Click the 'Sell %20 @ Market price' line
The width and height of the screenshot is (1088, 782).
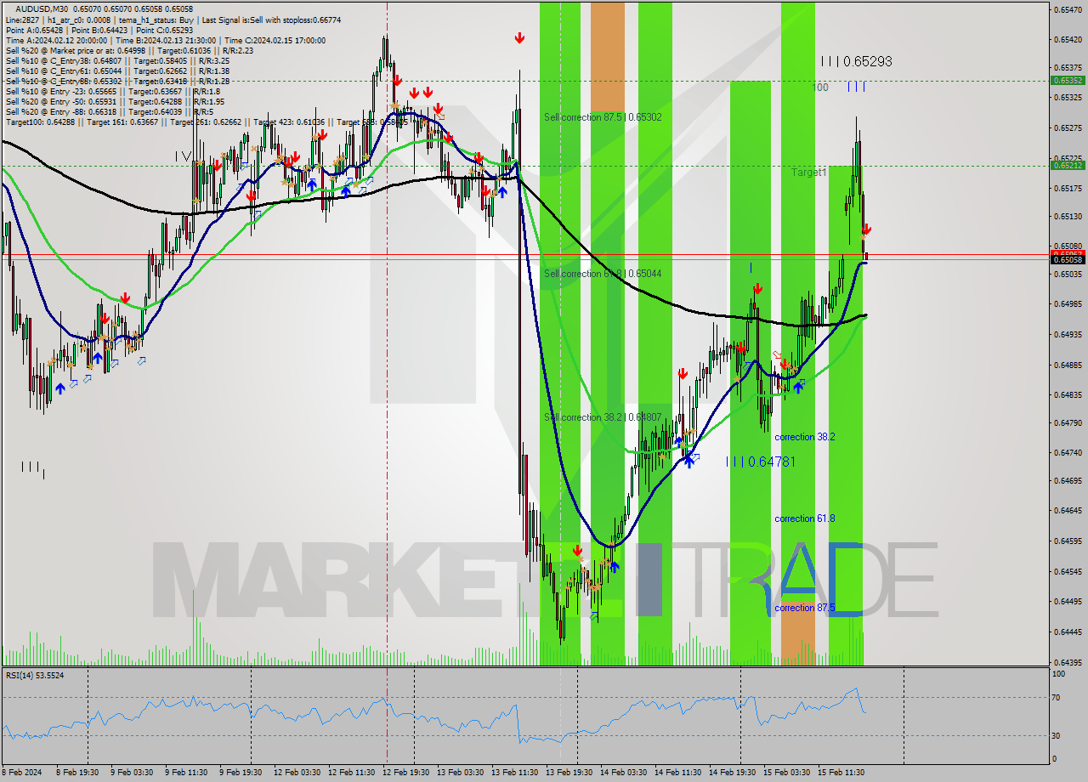(x=129, y=50)
